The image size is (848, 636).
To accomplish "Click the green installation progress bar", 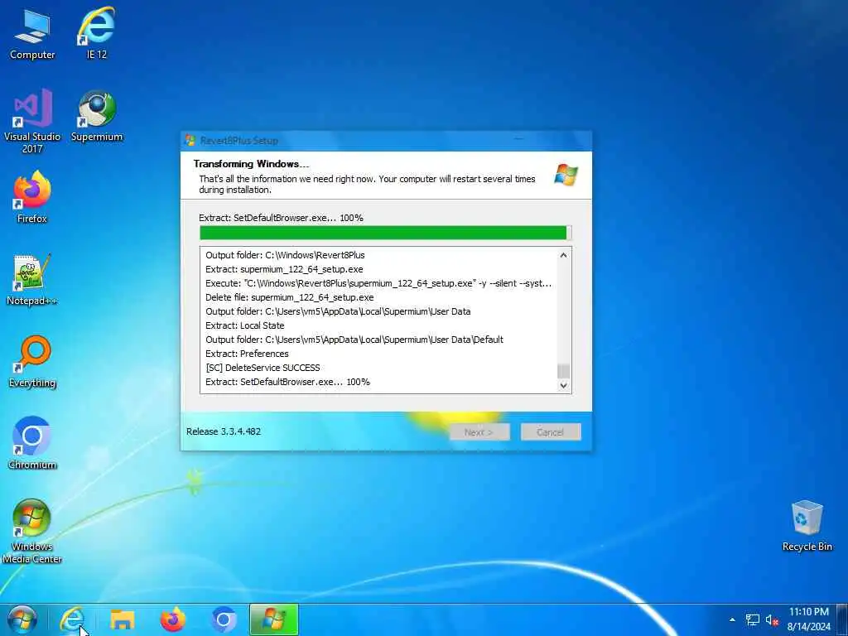I will tap(385, 233).
